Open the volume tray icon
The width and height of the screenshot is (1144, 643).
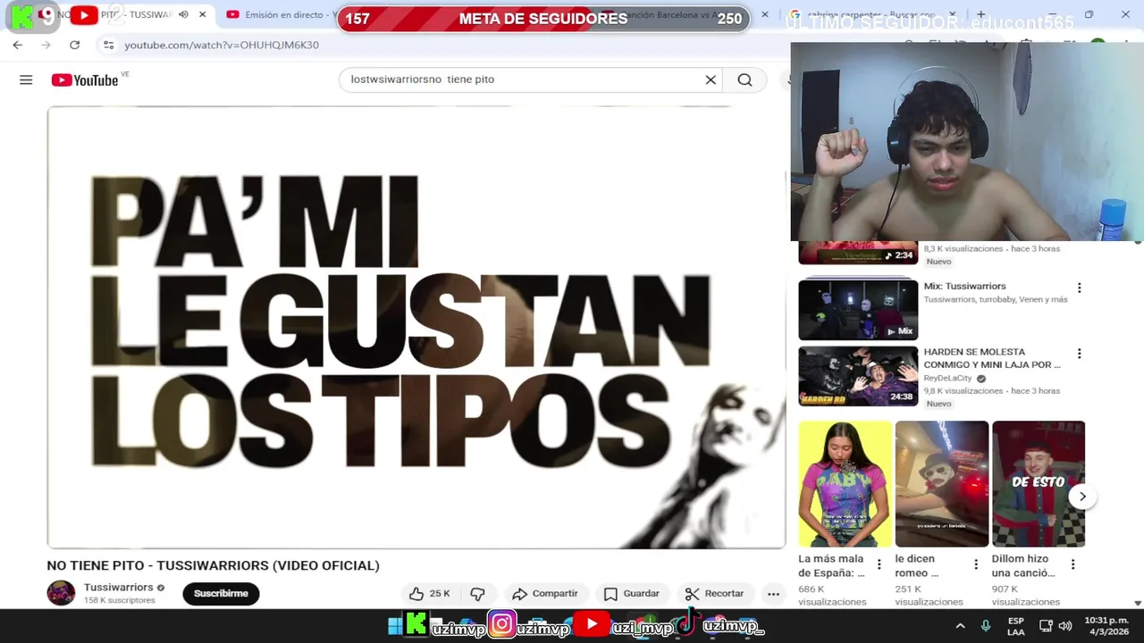click(1065, 626)
